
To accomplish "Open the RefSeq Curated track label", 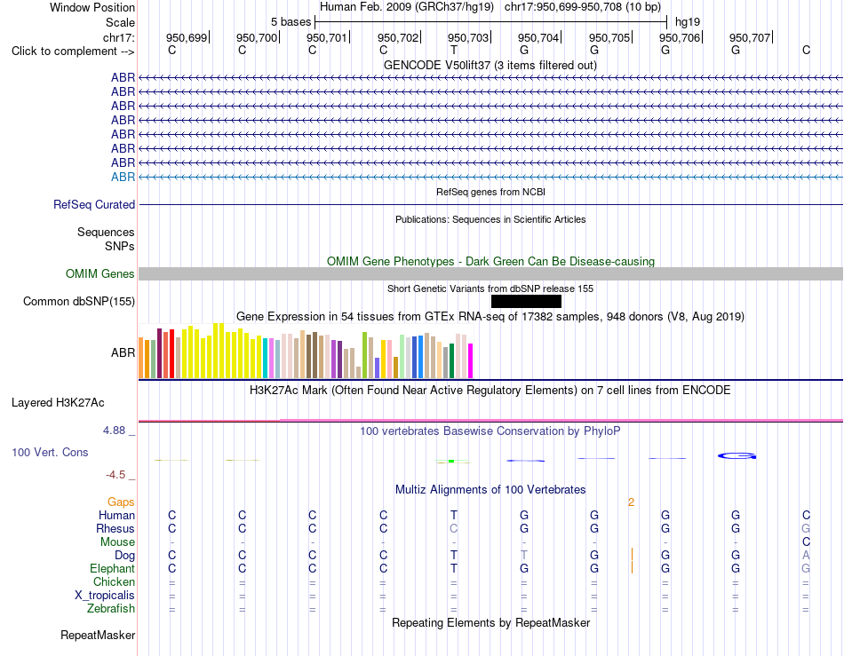I will pos(94,204).
